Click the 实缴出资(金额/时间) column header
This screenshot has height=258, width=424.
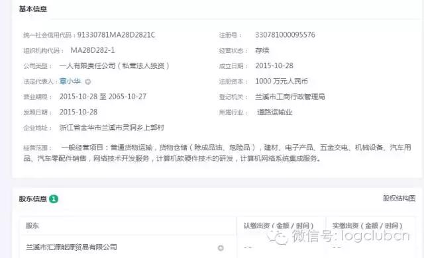(368, 226)
